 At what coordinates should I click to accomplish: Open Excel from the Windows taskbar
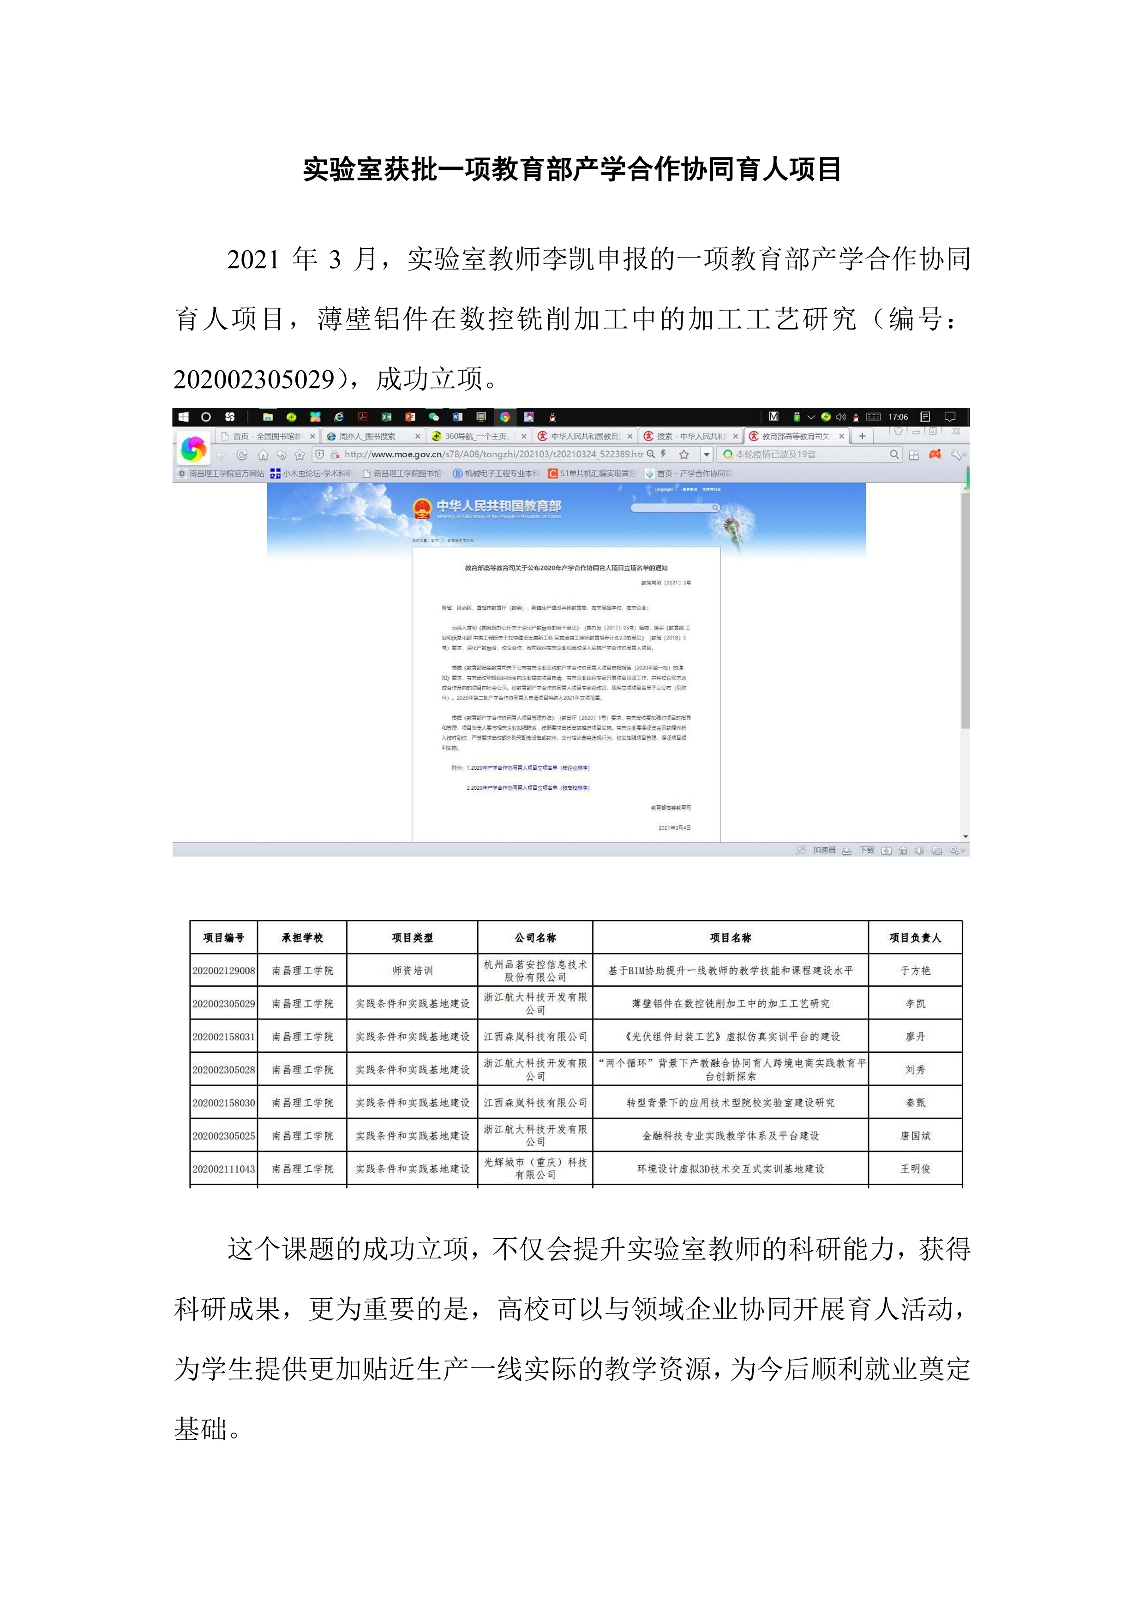[386, 417]
